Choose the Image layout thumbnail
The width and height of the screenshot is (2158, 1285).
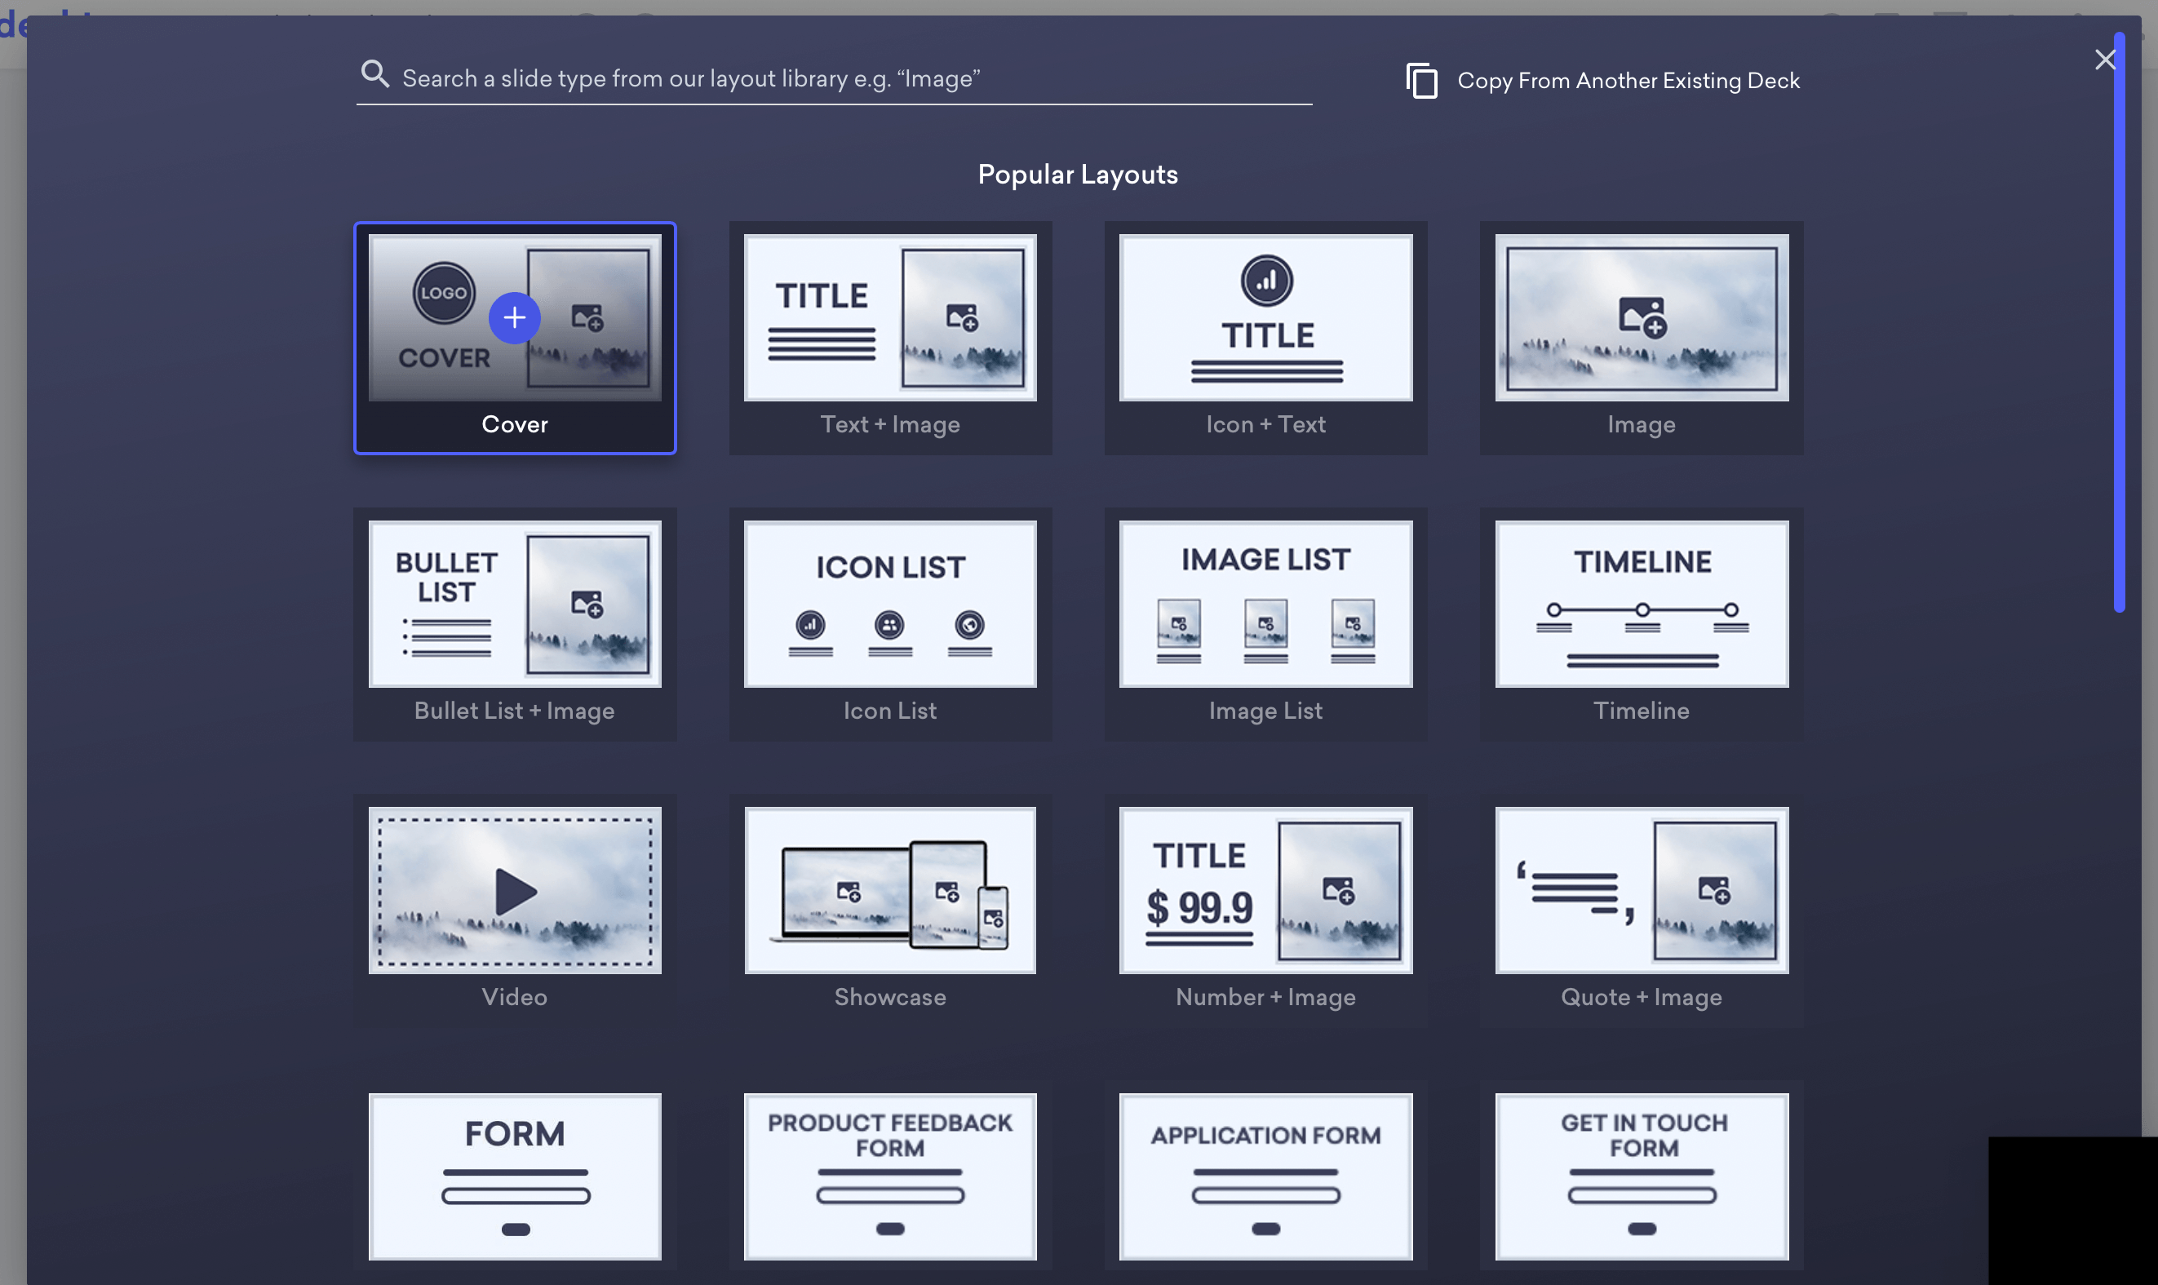[x=1642, y=318]
